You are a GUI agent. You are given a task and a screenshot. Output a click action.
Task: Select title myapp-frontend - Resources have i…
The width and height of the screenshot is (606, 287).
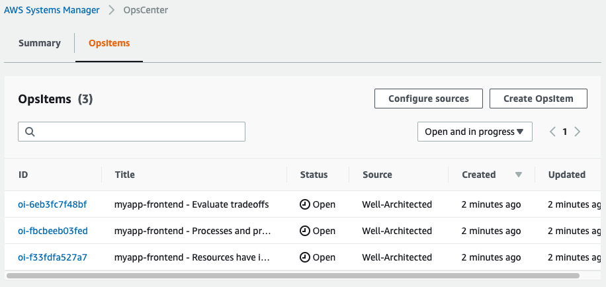tap(192, 257)
